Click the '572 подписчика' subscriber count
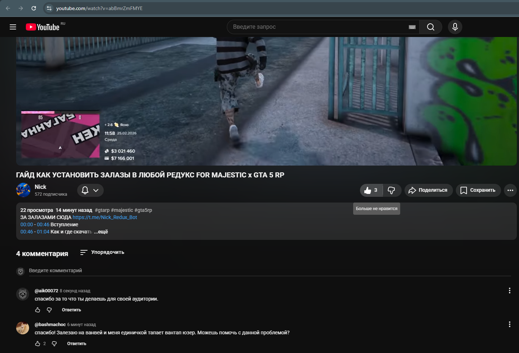The width and height of the screenshot is (519, 353). point(51,194)
